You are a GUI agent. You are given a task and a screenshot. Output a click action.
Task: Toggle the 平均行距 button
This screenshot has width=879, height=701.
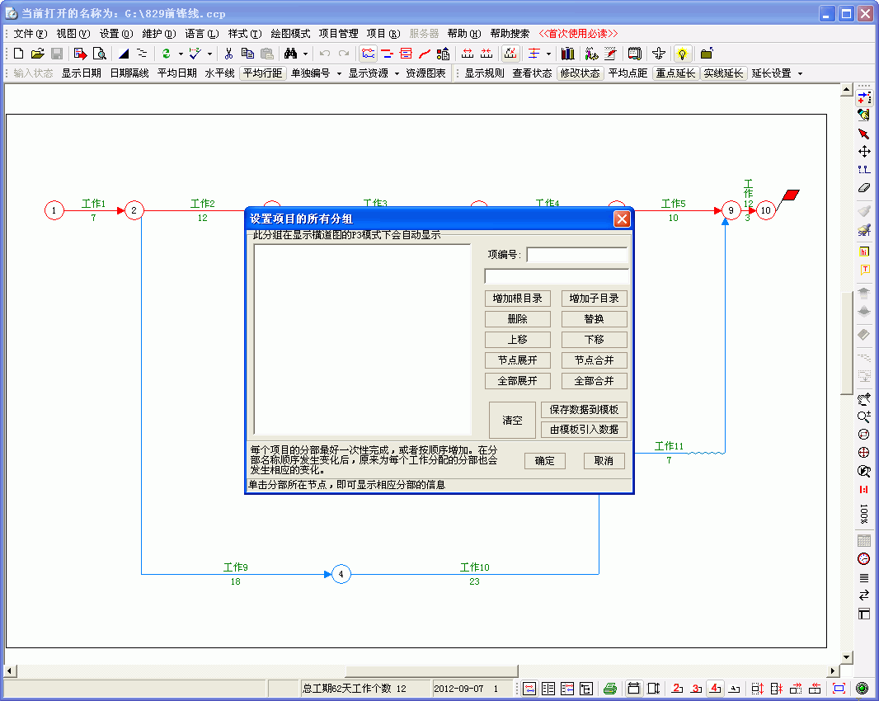pos(262,73)
